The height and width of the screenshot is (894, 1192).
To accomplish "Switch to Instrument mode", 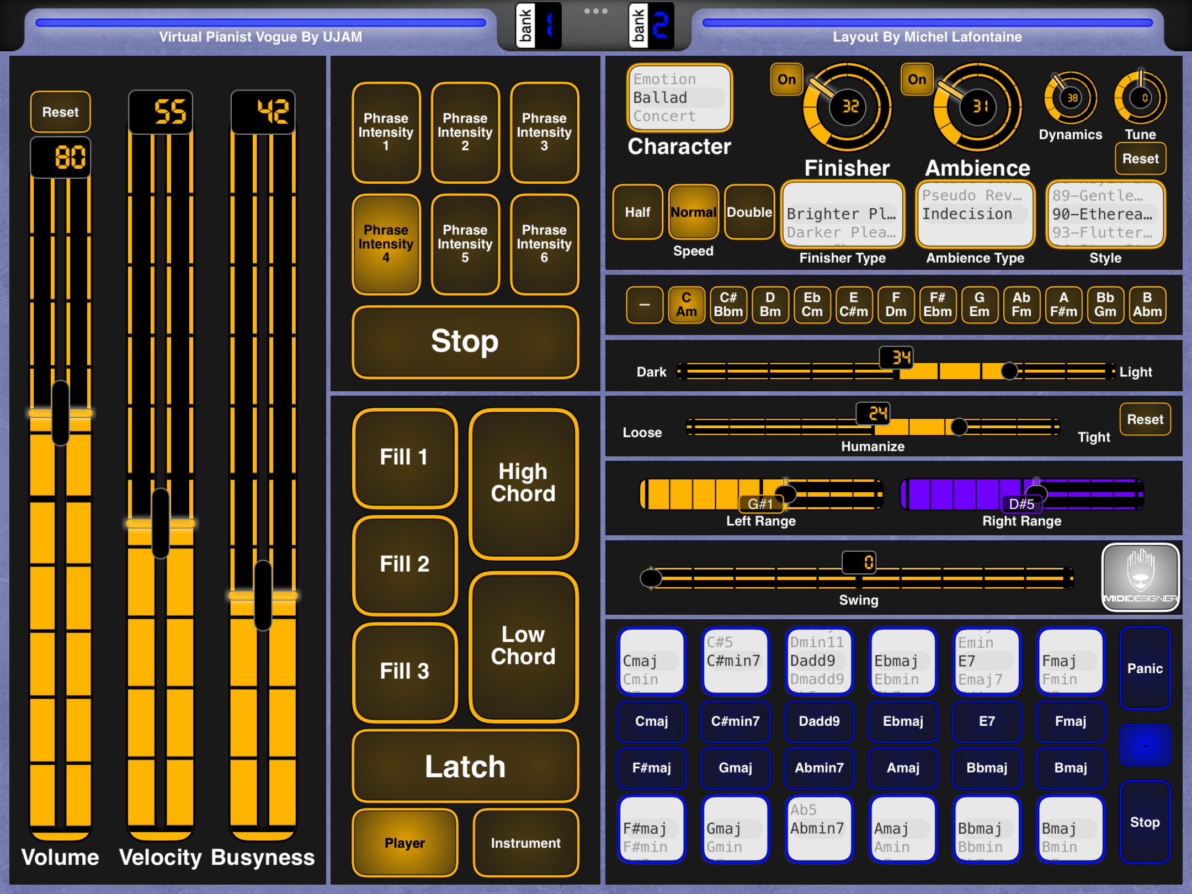I will [526, 843].
